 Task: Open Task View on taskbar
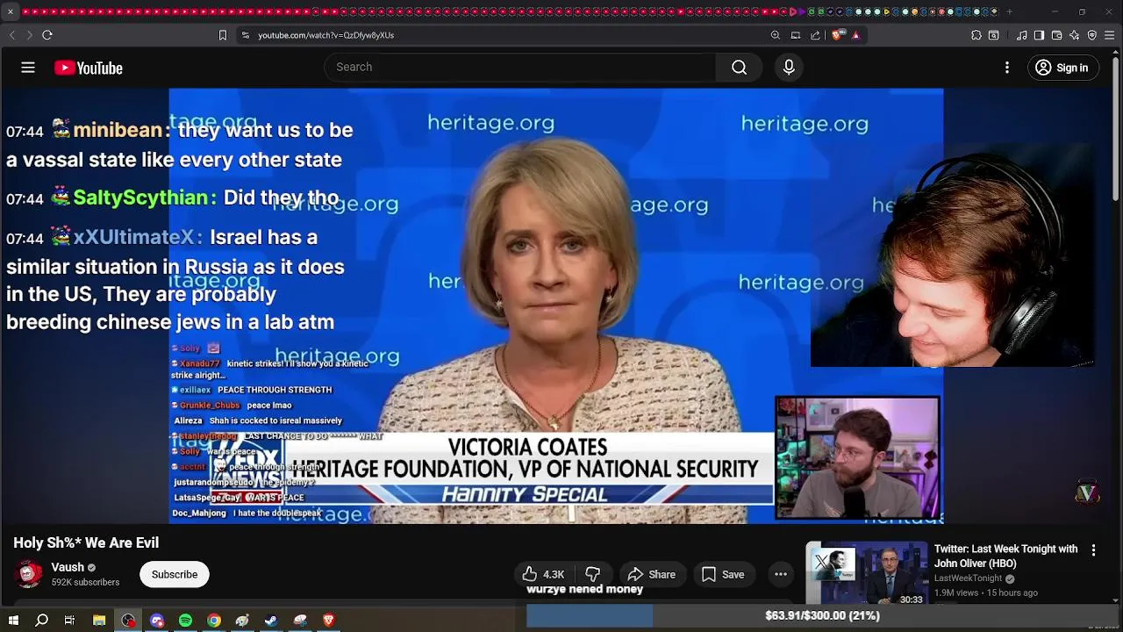(x=69, y=621)
